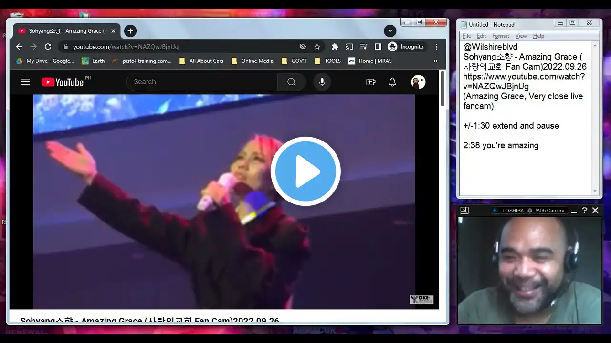Click Notepad scrollbar up arrow
The image size is (611, 343).
[595, 46]
